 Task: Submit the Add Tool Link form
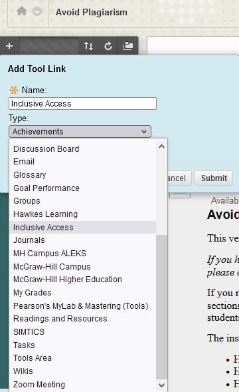pyautogui.click(x=214, y=178)
